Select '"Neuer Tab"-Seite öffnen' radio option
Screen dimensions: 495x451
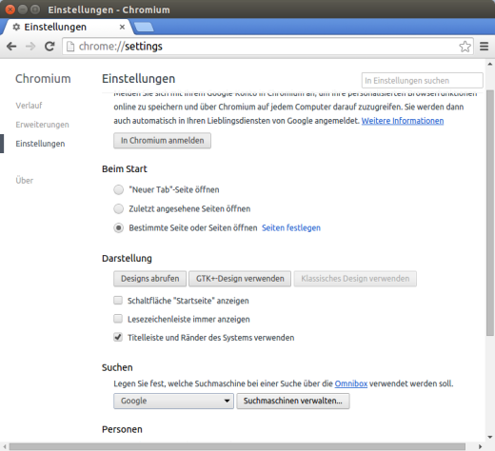coord(119,189)
